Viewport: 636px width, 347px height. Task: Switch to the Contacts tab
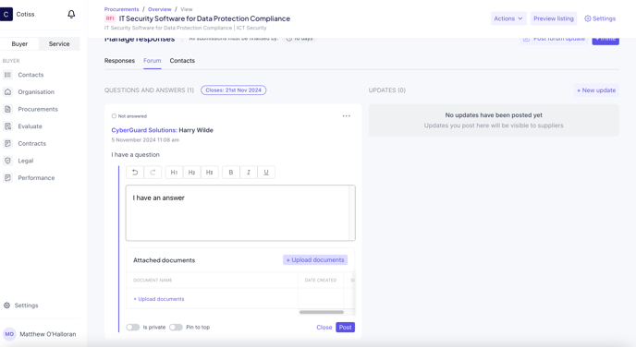tap(182, 61)
